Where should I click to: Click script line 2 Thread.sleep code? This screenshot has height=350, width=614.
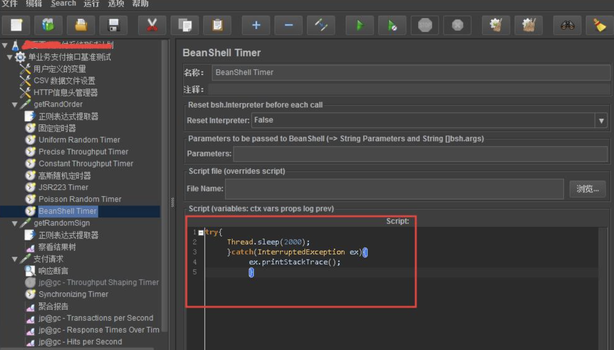tap(268, 242)
